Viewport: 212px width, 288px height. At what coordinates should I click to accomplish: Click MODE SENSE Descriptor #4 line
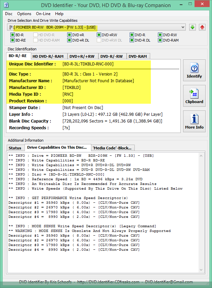pos(74,250)
